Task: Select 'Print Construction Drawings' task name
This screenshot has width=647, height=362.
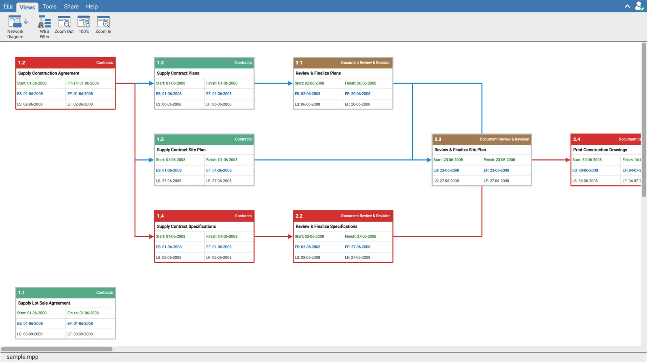Action: (x=600, y=150)
